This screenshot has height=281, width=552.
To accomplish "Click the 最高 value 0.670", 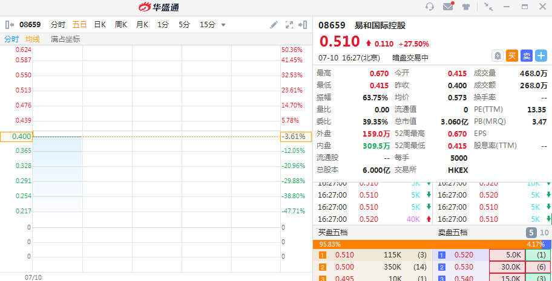I will tap(379, 74).
